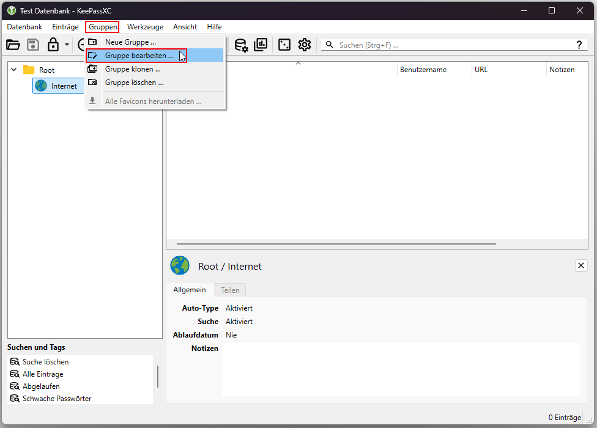Open search help question mark

pyautogui.click(x=579, y=45)
